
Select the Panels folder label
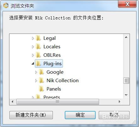(54, 89)
